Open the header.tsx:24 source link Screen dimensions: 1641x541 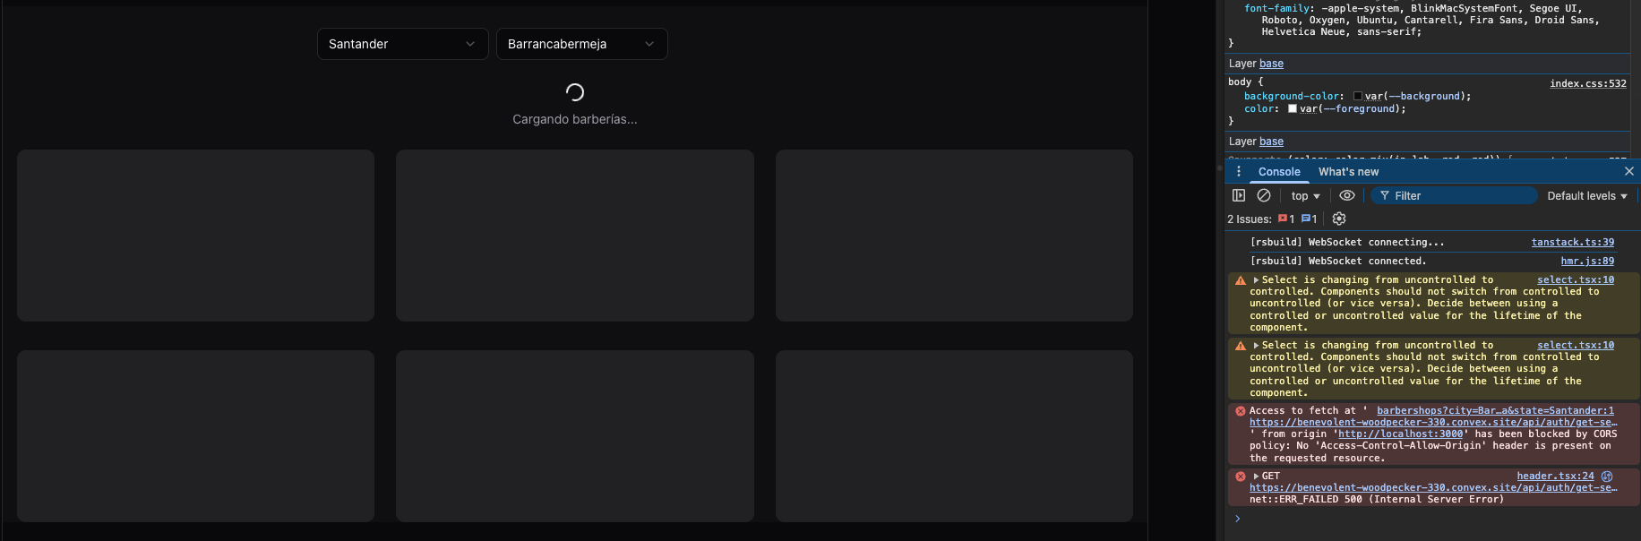pyautogui.click(x=1555, y=477)
